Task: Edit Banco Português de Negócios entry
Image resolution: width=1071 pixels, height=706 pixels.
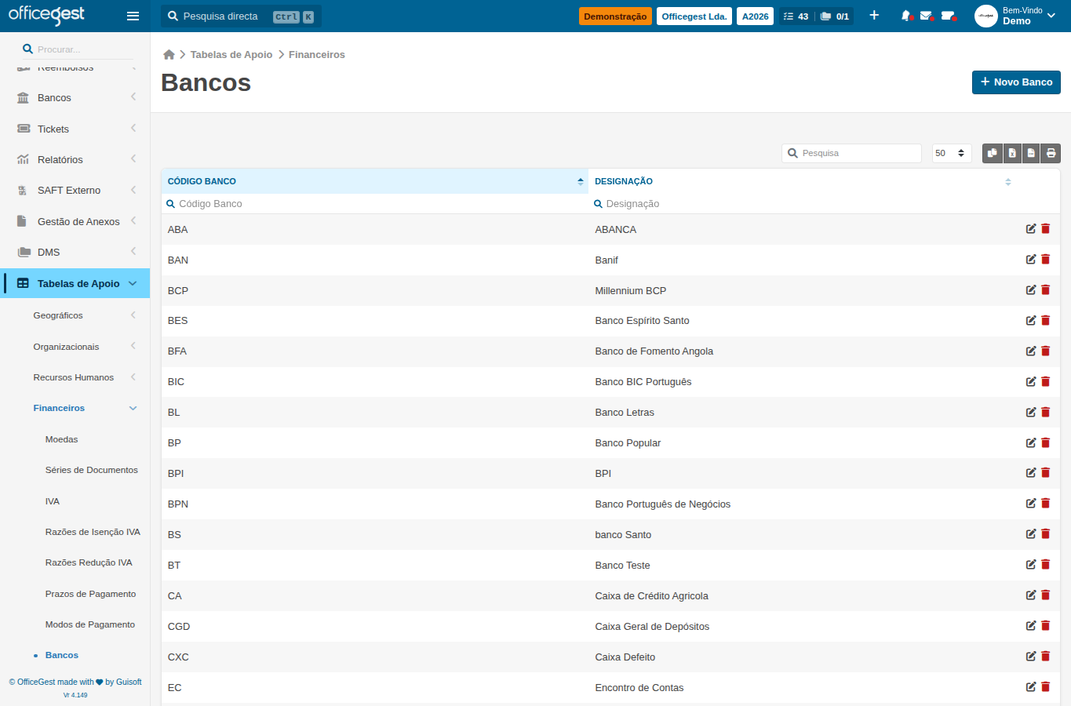Action: [1031, 504]
